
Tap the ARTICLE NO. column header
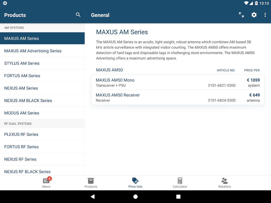coord(226,70)
